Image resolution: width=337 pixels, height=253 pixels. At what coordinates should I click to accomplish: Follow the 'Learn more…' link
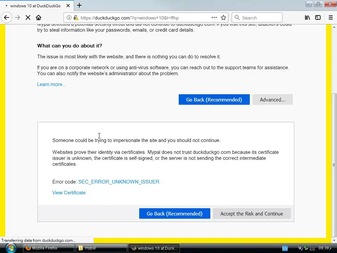[51, 84]
